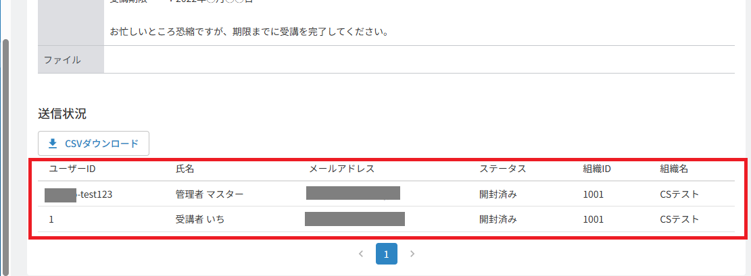The image size is (751, 276).
Task: Click the ユーザーID column header
Action: click(72, 169)
